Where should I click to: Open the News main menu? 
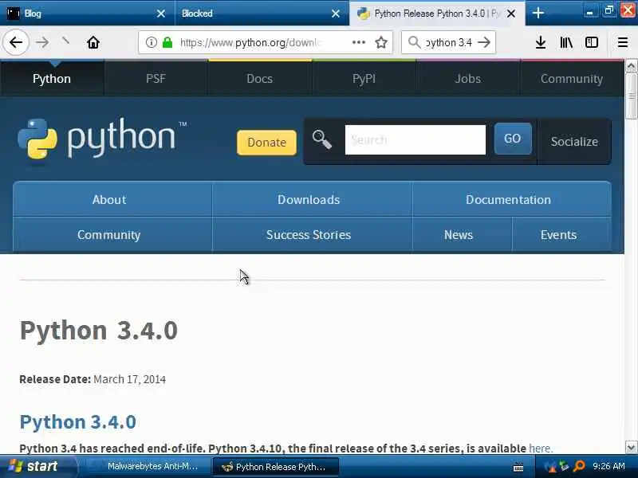tap(459, 234)
